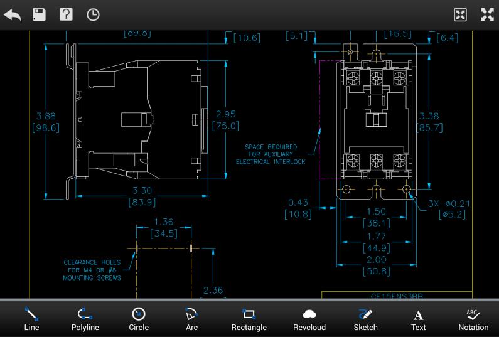Click the [6.4] dimension at top right
The height and width of the screenshot is (337, 499).
tap(447, 38)
